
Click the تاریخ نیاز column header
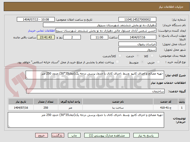coord(21,102)
